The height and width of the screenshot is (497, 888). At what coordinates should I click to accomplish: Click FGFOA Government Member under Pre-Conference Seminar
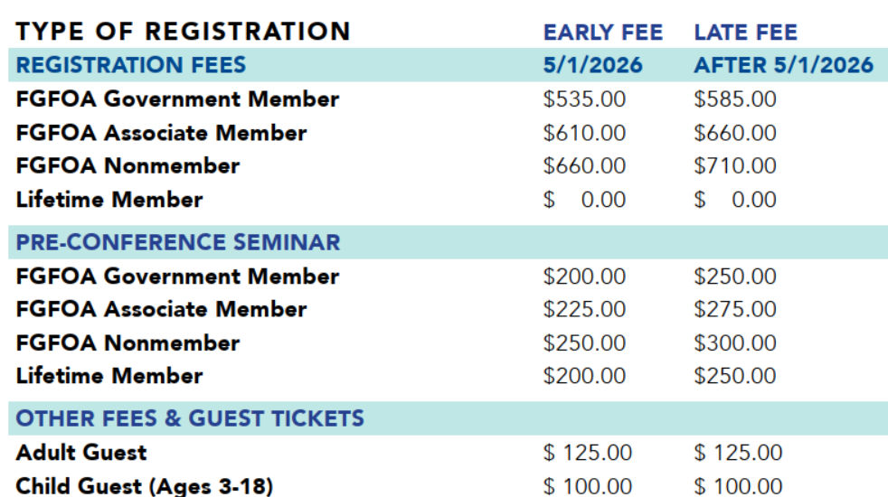click(x=177, y=277)
